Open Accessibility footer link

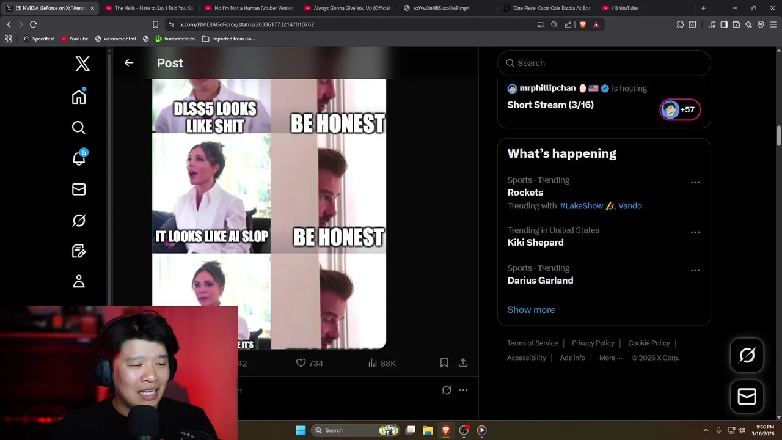pyautogui.click(x=526, y=358)
